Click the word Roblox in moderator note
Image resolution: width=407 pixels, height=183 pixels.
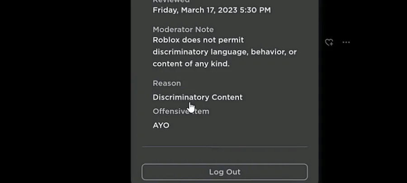tap(166, 40)
